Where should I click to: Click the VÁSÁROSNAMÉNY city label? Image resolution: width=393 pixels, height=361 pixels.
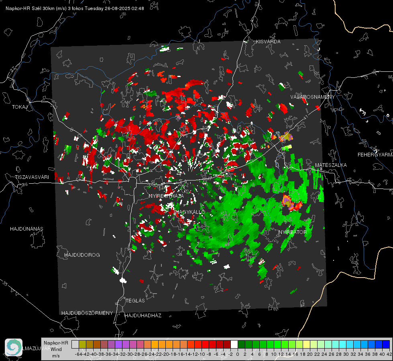point(313,97)
